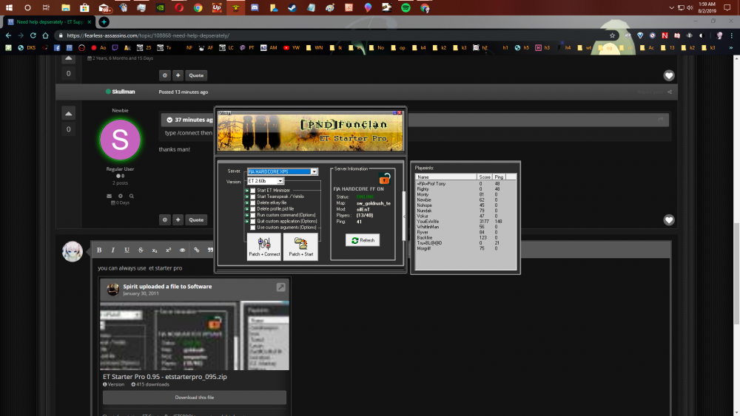Refresh the server information

363,240
